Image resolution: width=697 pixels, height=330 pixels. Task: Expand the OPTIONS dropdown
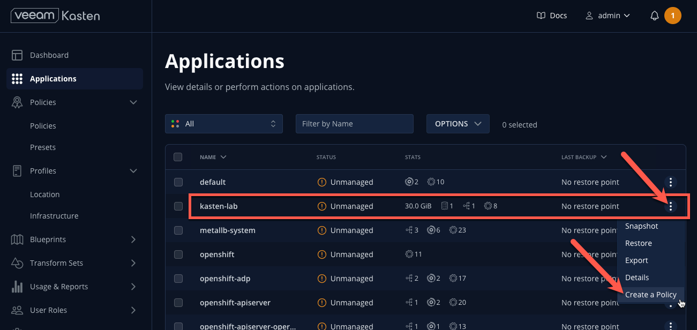click(x=458, y=124)
